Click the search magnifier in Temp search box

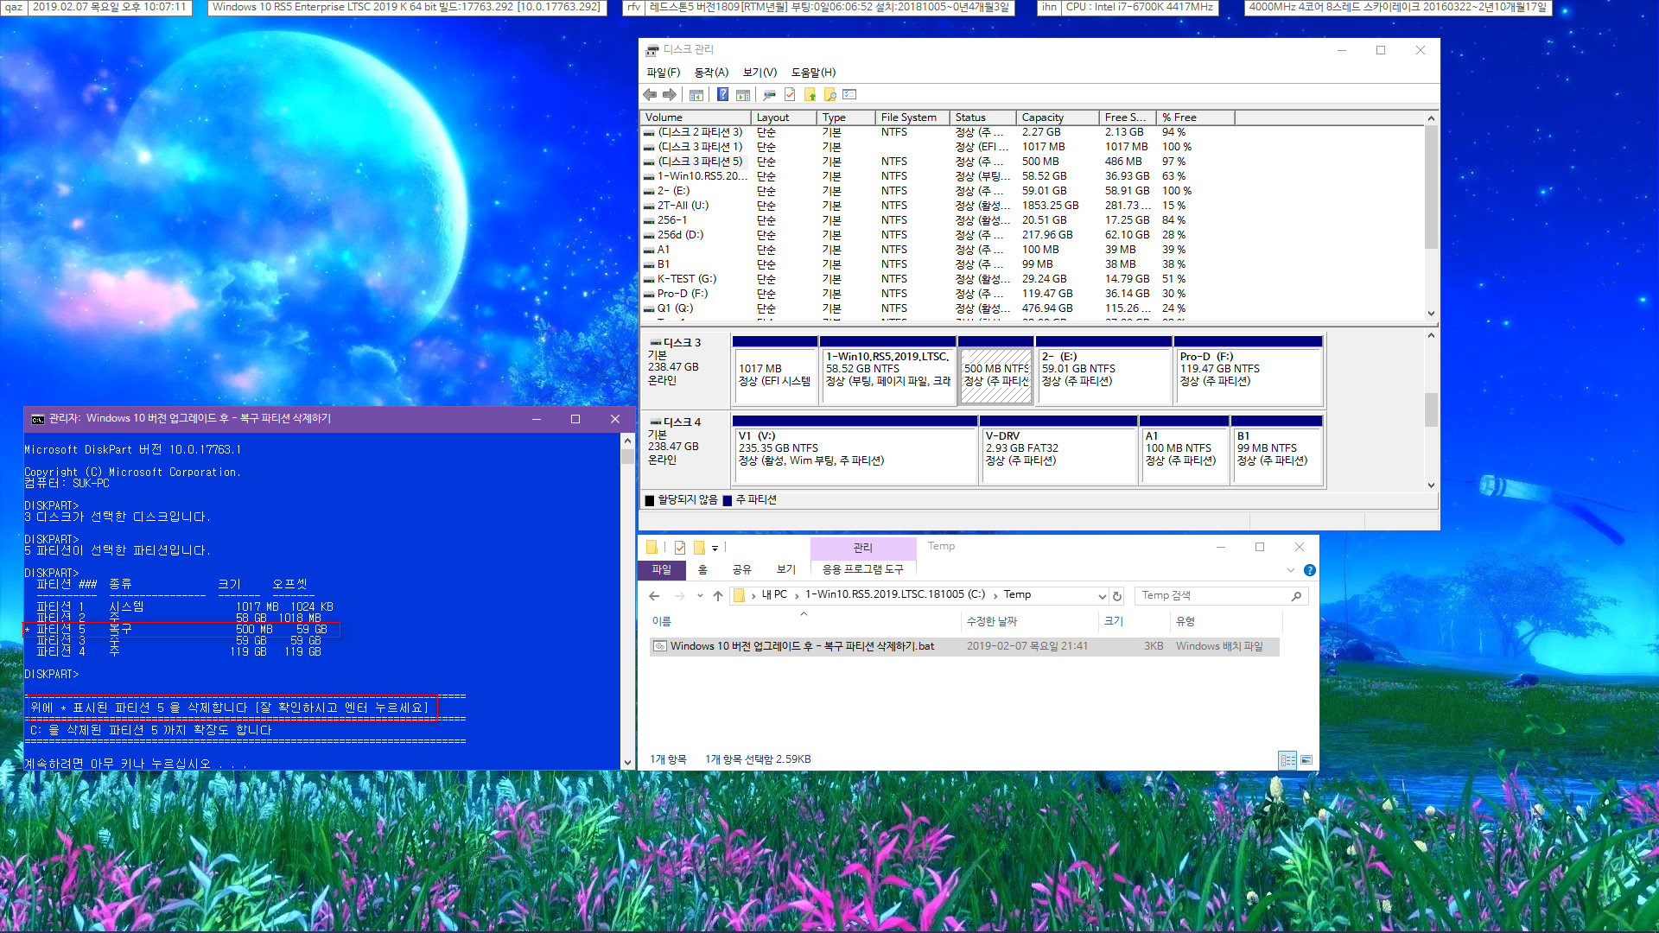click(x=1296, y=596)
